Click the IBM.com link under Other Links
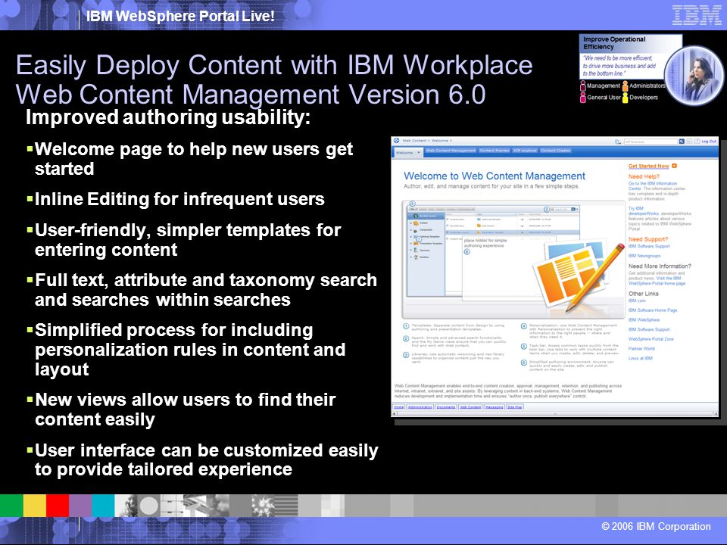 point(637,301)
